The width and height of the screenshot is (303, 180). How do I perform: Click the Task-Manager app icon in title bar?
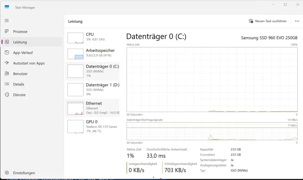(x=7, y=7)
